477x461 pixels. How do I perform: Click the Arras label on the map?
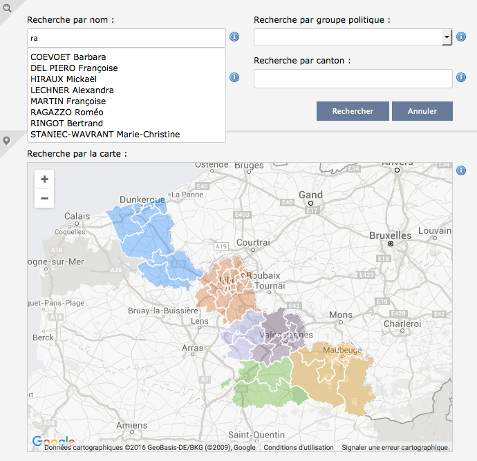pyautogui.click(x=192, y=348)
